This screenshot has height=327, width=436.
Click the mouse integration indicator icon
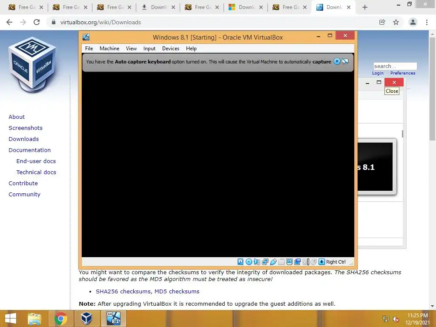pyautogui.click(x=314, y=262)
